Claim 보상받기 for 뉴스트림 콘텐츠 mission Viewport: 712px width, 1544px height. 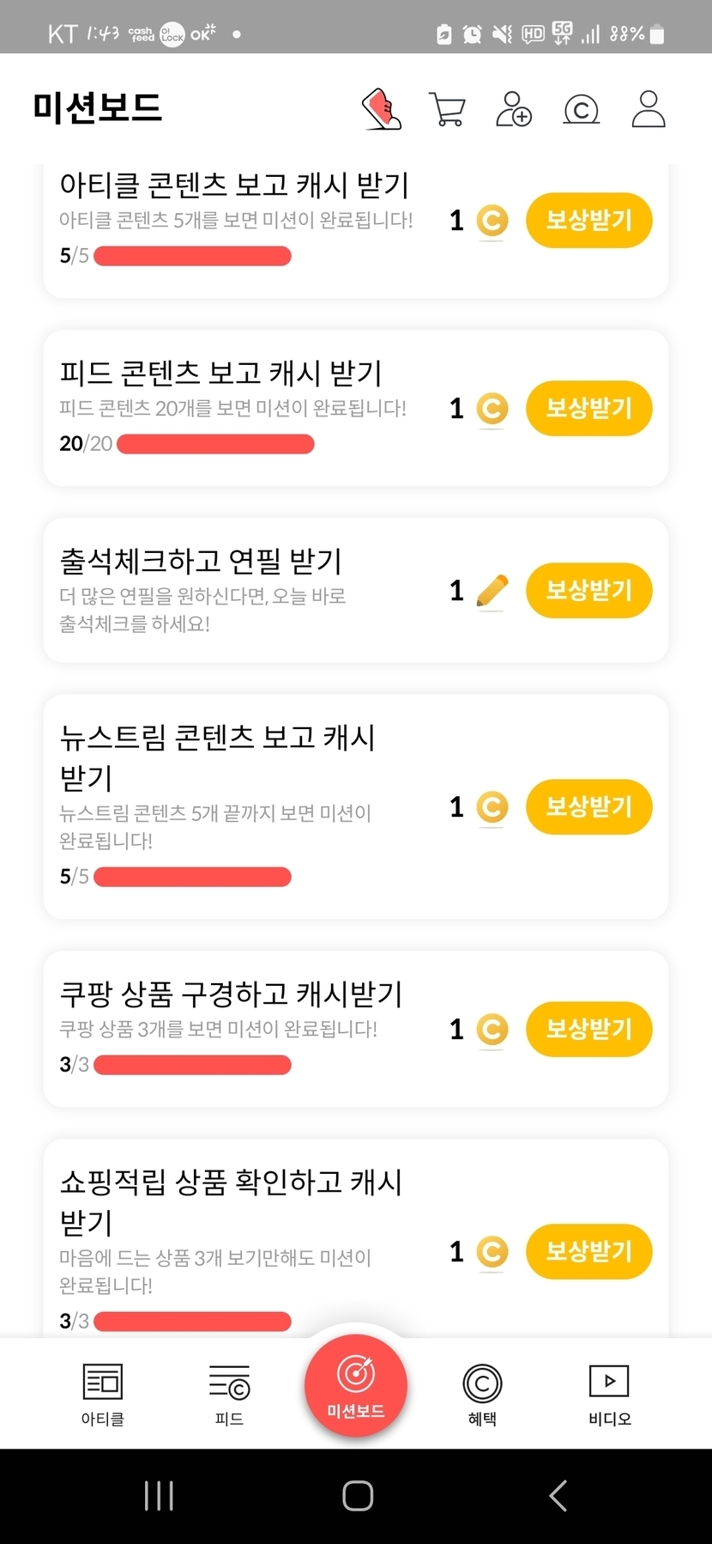(588, 806)
